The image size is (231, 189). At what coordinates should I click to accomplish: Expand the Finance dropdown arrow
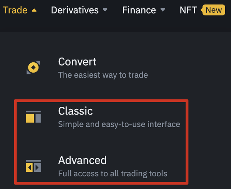point(162,10)
